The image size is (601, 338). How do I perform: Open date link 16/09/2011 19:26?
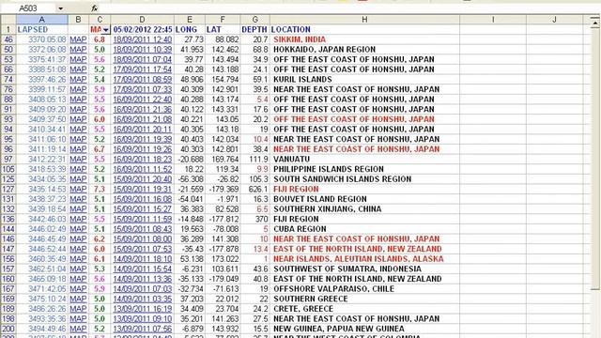point(143,149)
